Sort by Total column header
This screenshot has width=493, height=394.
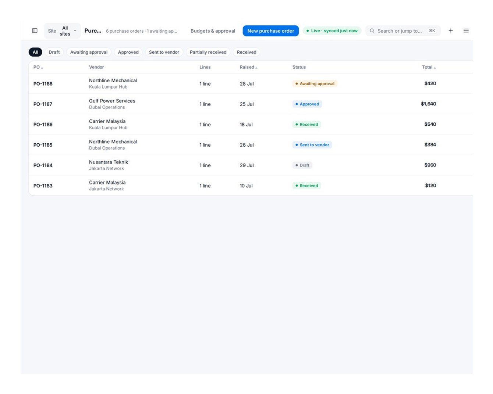click(x=429, y=67)
